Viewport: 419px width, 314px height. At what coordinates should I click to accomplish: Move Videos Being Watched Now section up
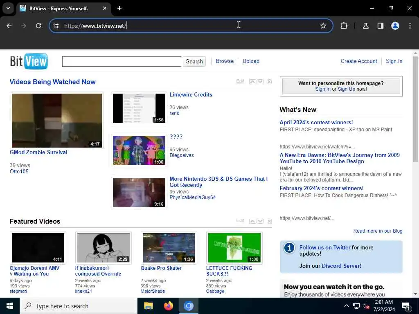point(252,82)
